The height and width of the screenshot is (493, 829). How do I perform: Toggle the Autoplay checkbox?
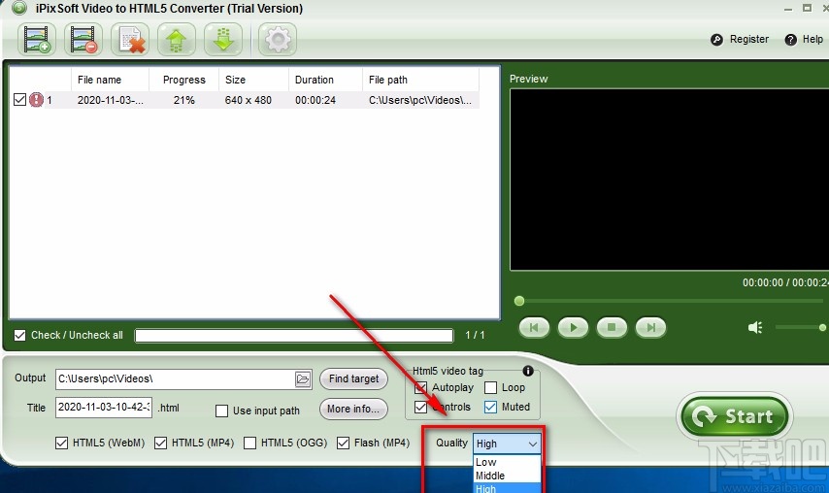point(421,388)
